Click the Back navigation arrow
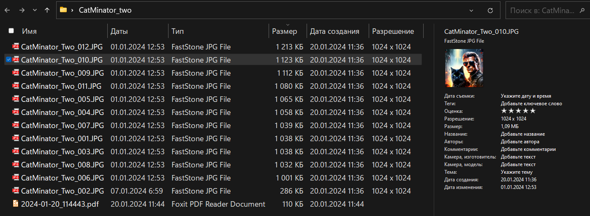590x216 pixels. pos(7,10)
